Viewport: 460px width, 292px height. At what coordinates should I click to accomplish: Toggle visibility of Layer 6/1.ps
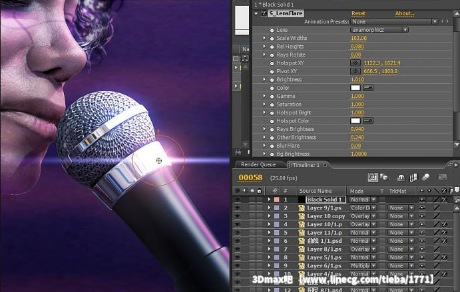pos(238,265)
